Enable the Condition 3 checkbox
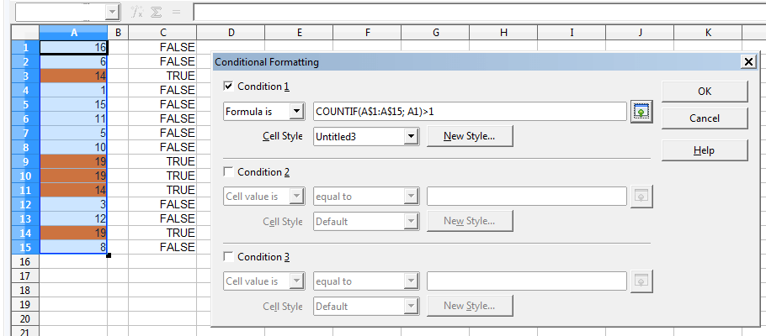 coord(229,257)
